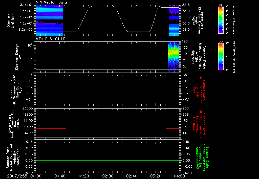Click the '52.5' sun elevation axis value
The height and width of the screenshot is (179, 259).
186,30
